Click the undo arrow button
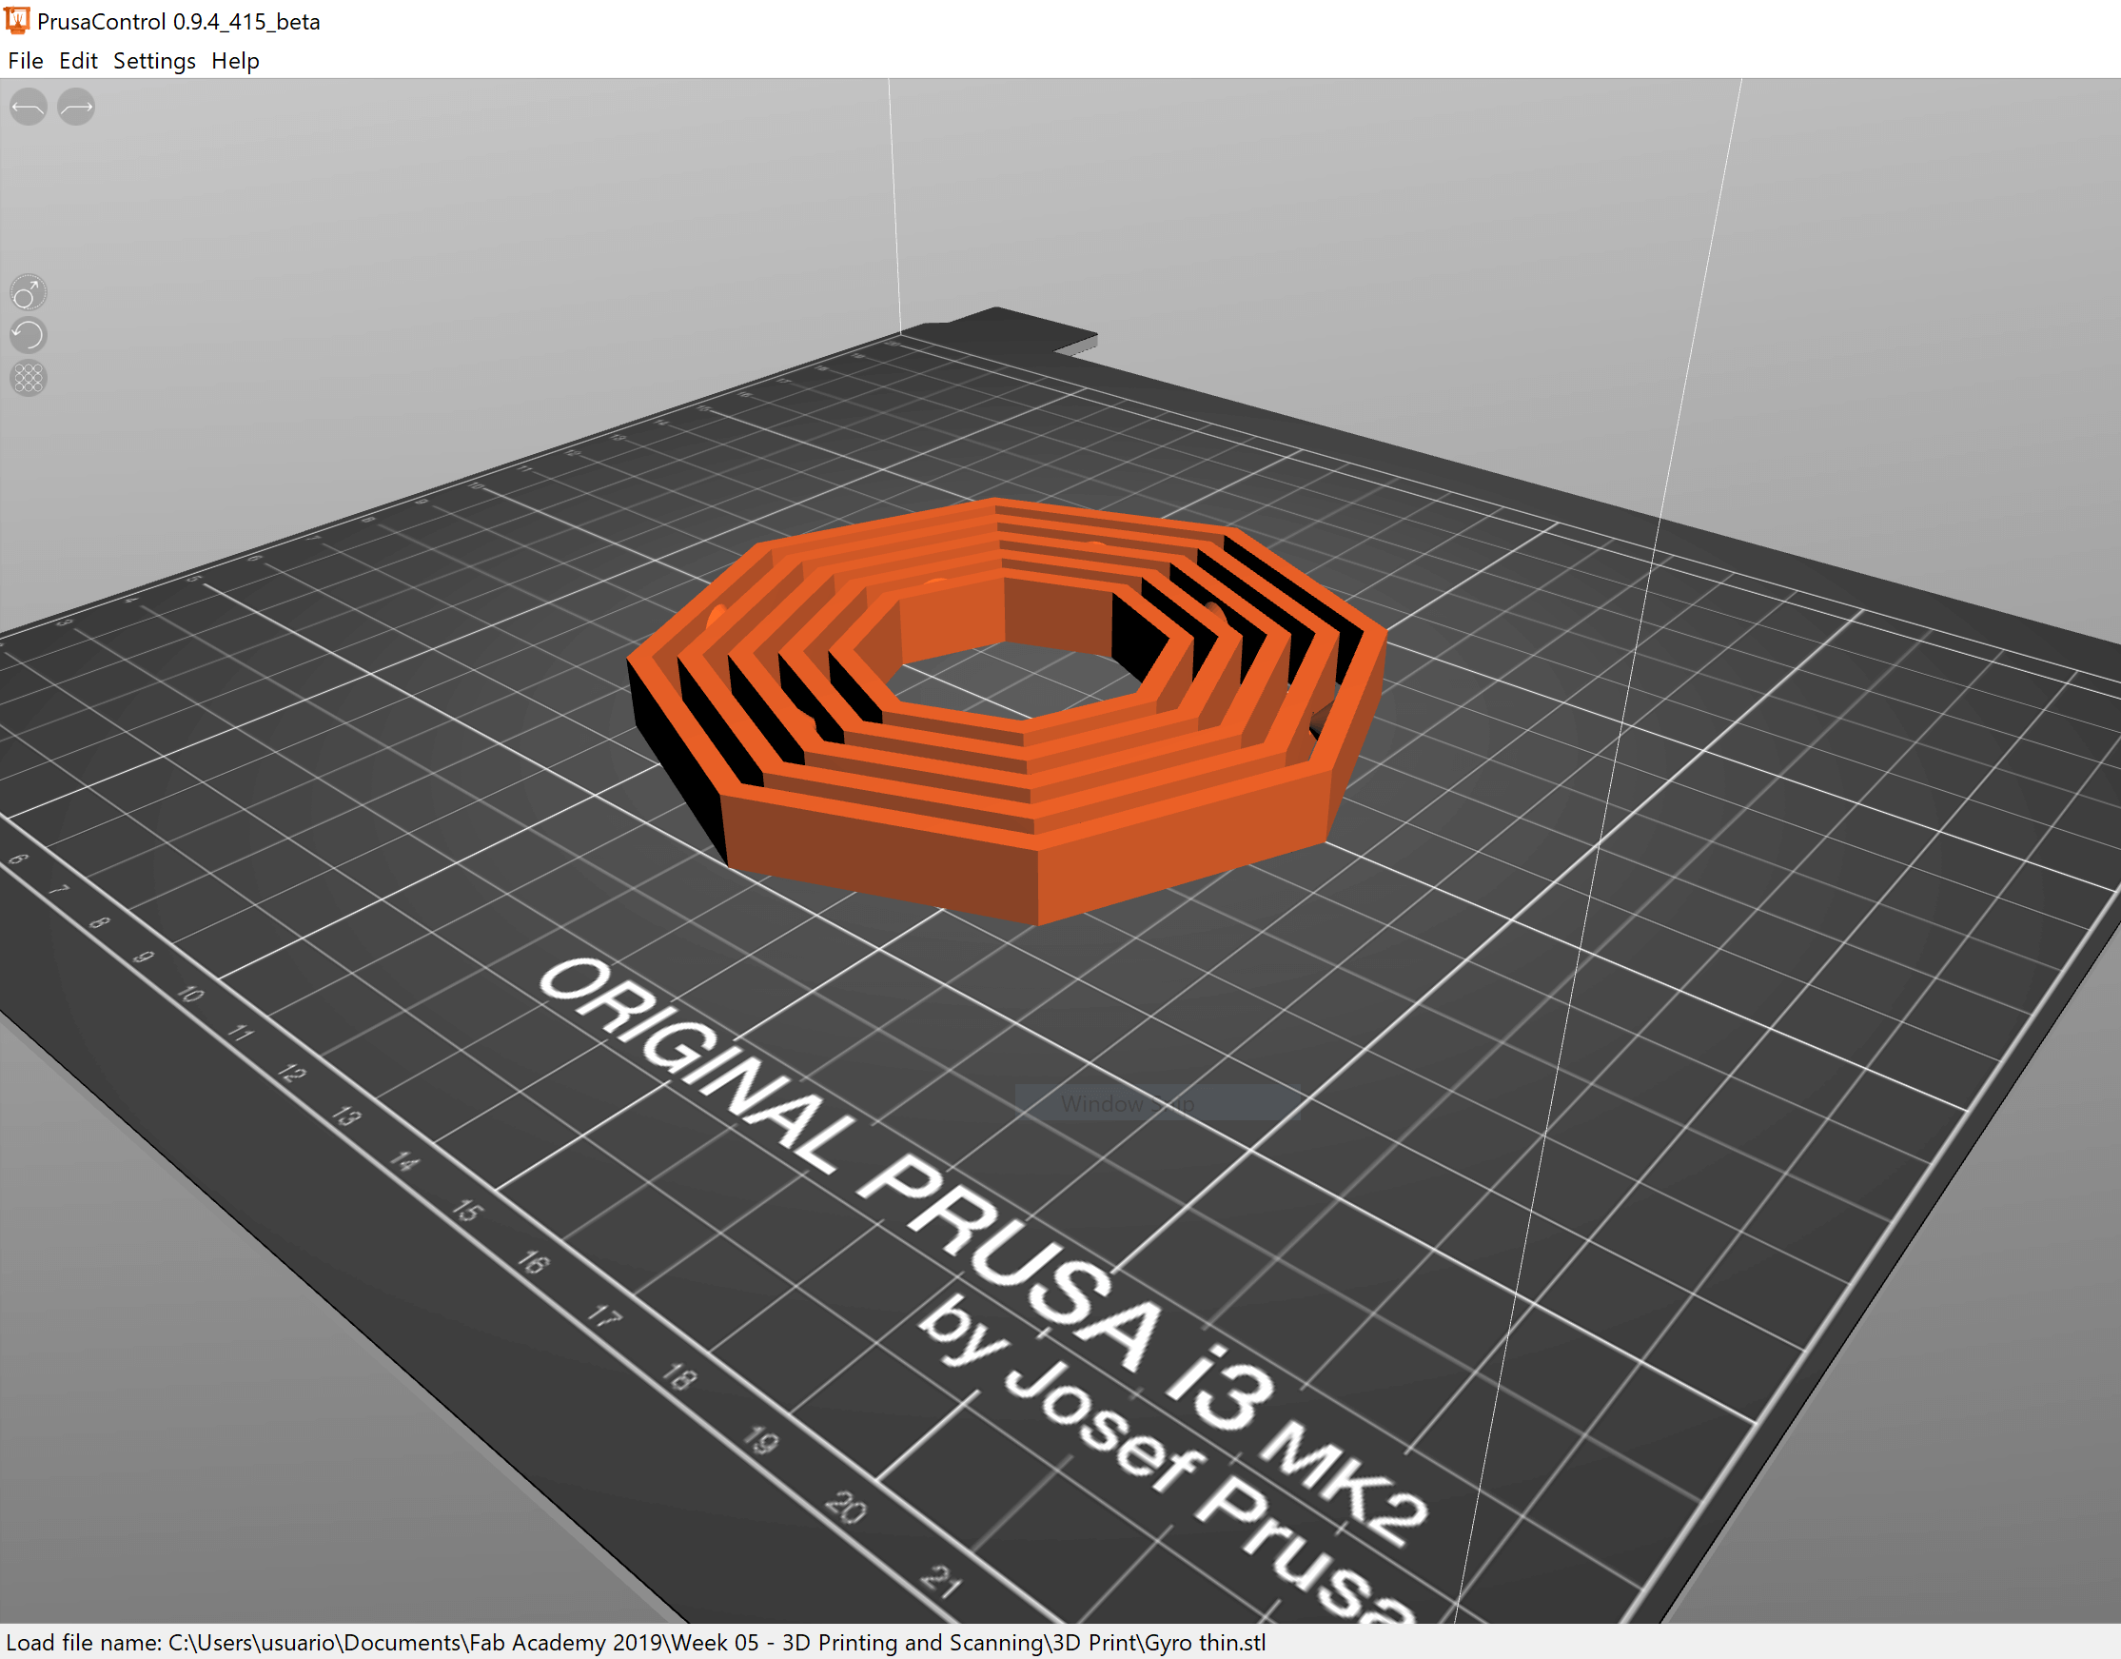The width and height of the screenshot is (2121, 1659). (29, 107)
